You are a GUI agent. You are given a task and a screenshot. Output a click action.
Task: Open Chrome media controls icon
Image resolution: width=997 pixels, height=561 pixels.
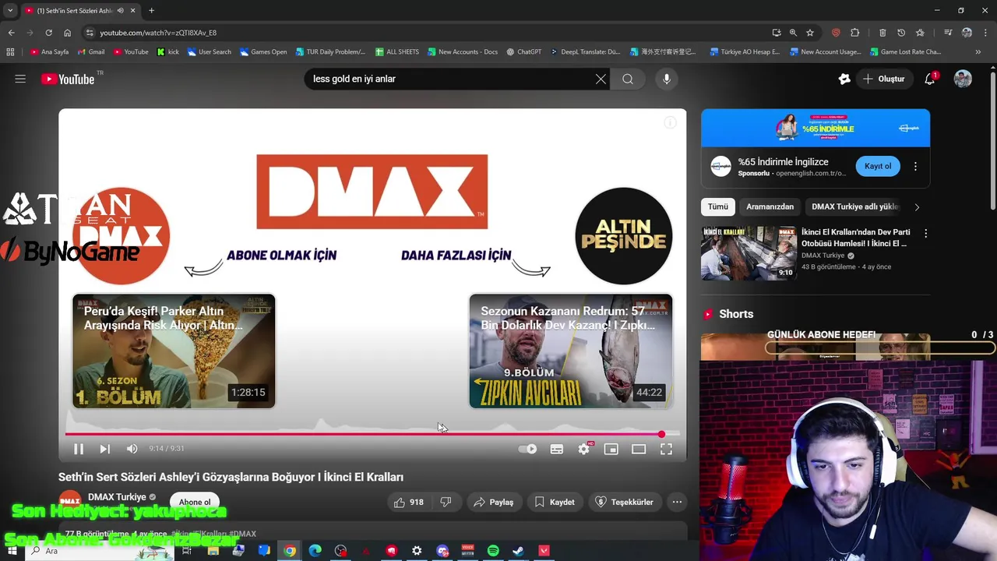948,33
